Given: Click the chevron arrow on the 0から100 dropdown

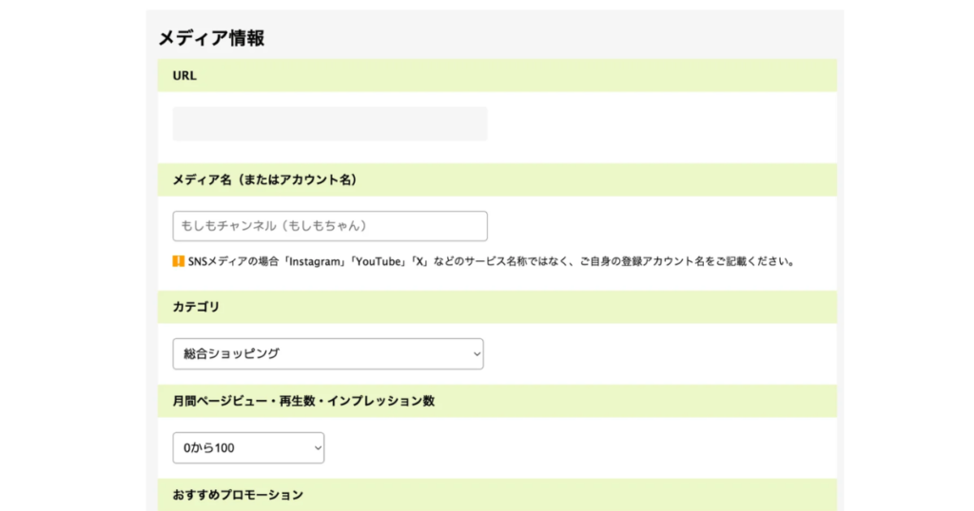Looking at the screenshot, I should pos(317,448).
